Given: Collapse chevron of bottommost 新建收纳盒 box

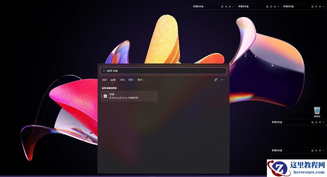Looking at the screenshot, I should pos(323,150).
